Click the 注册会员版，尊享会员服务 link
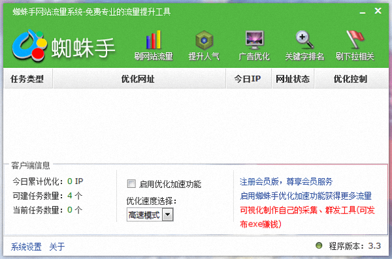 [286, 181]
